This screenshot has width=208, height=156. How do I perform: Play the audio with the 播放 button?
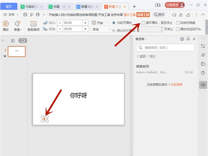[6, 26]
